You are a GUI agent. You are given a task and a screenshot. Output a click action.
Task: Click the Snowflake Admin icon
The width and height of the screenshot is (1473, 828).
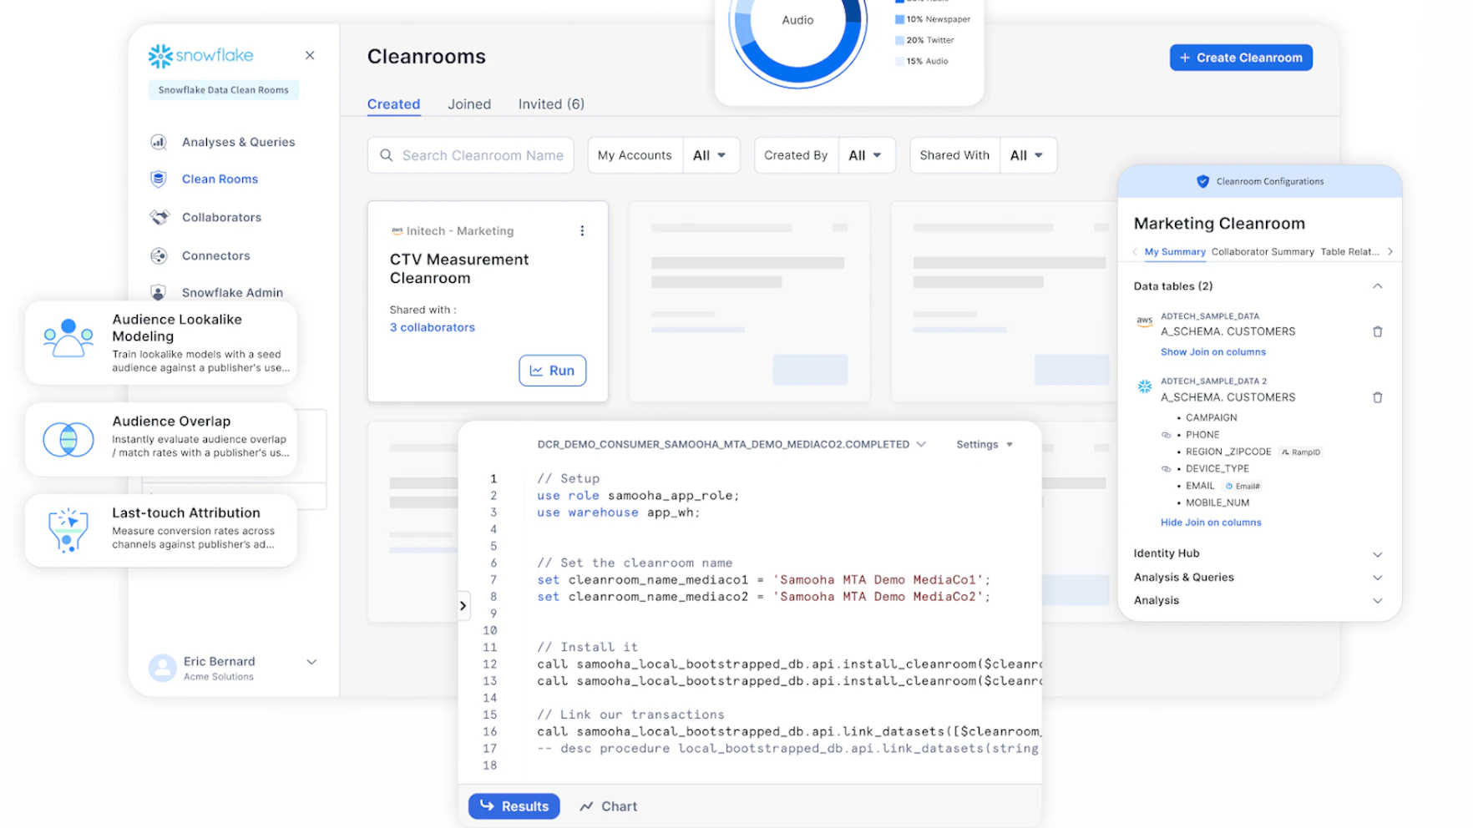point(159,292)
